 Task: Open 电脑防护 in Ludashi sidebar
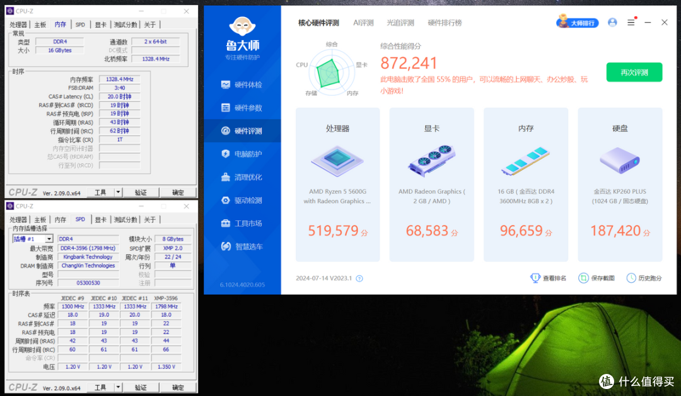tap(242, 154)
